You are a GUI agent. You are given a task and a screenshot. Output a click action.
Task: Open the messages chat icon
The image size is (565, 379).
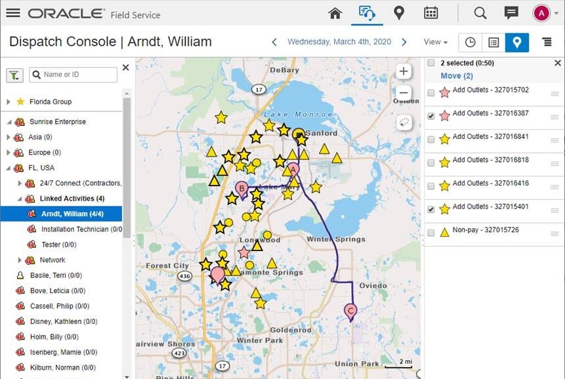511,13
